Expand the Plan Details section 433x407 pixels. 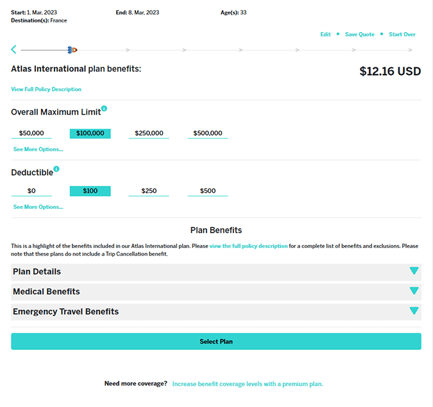(216, 272)
